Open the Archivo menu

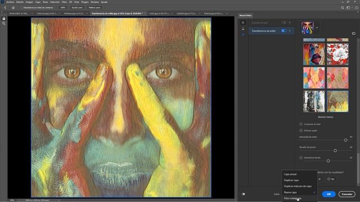10,2
